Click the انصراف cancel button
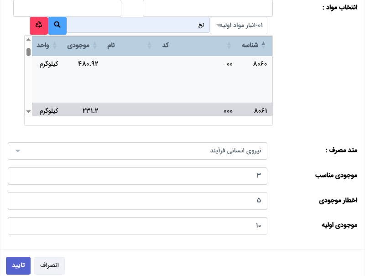This screenshot has width=365, height=276. (49, 266)
